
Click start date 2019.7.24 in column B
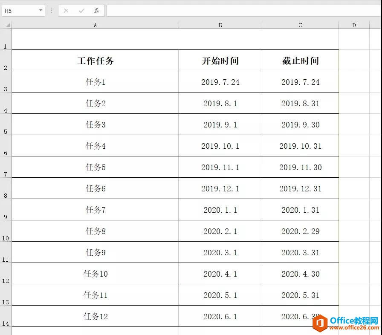(220, 82)
